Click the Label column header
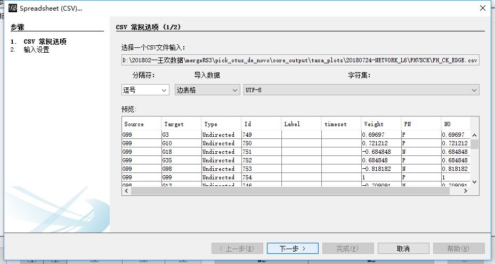Image resolution: width=495 pixels, height=264 pixels. click(x=302, y=124)
